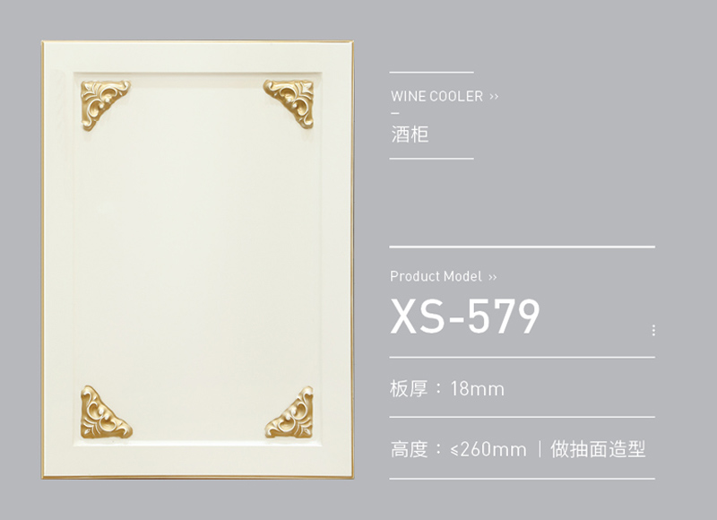This screenshot has width=717, height=520.
Task: Click the short dash under WINE COOLER
Action: point(395,113)
